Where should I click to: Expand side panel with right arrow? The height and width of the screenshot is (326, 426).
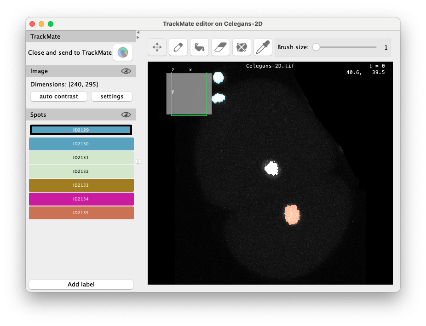[x=138, y=37]
